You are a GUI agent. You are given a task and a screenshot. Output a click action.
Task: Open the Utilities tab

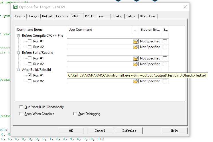coord(148,16)
